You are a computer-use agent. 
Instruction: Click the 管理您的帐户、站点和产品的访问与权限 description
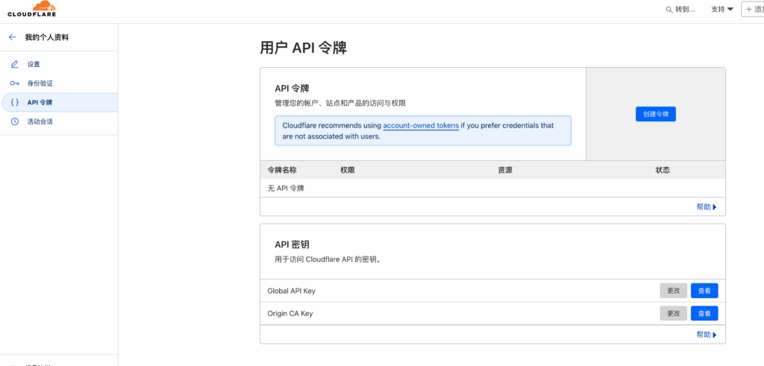tap(340, 103)
